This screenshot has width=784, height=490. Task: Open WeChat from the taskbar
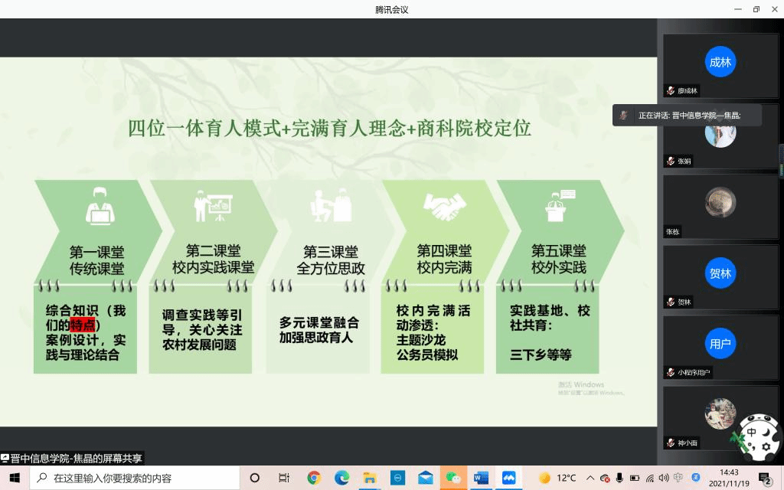pos(454,478)
